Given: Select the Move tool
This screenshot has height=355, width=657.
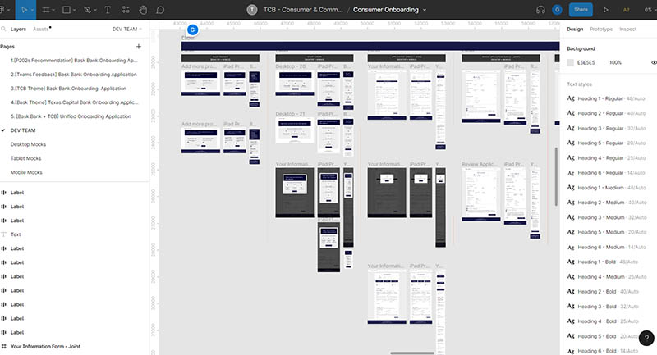Looking at the screenshot, I should click(x=23, y=10).
